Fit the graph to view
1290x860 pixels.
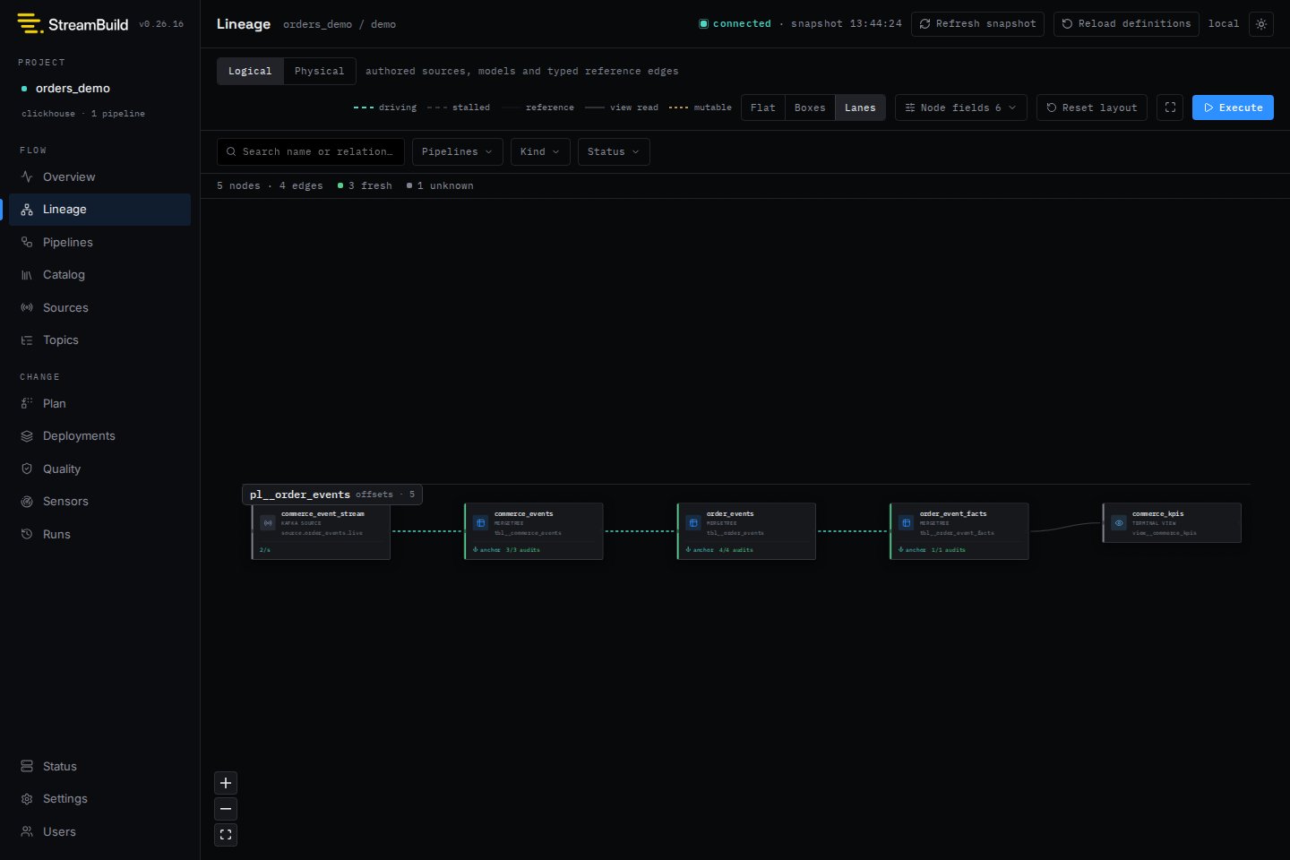tap(226, 835)
